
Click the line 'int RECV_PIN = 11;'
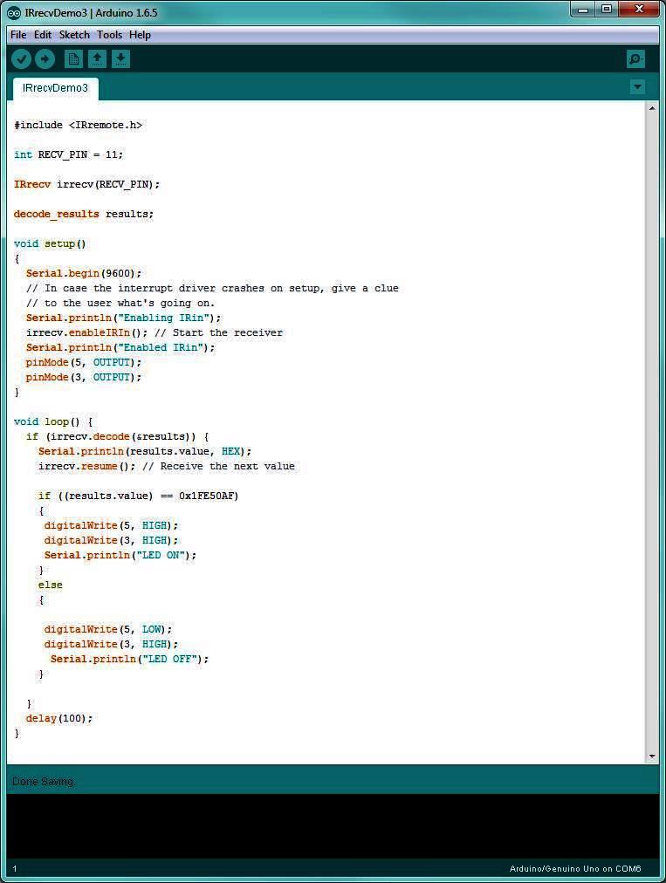[68, 154]
